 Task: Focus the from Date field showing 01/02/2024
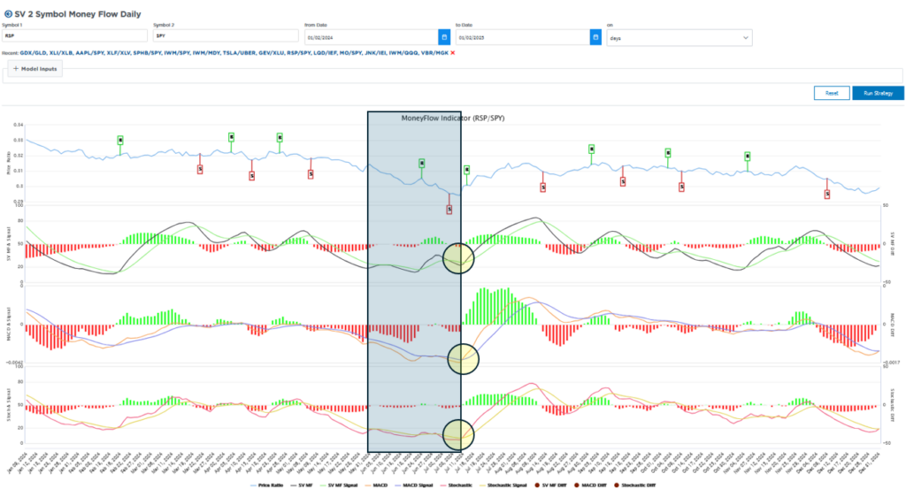pos(371,37)
